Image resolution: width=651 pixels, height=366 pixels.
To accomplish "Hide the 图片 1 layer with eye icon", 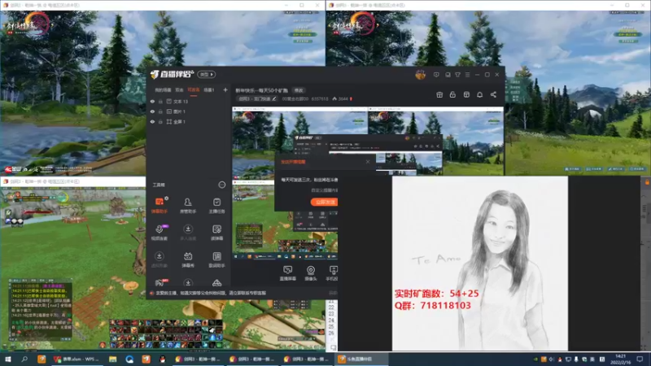I will pos(152,111).
